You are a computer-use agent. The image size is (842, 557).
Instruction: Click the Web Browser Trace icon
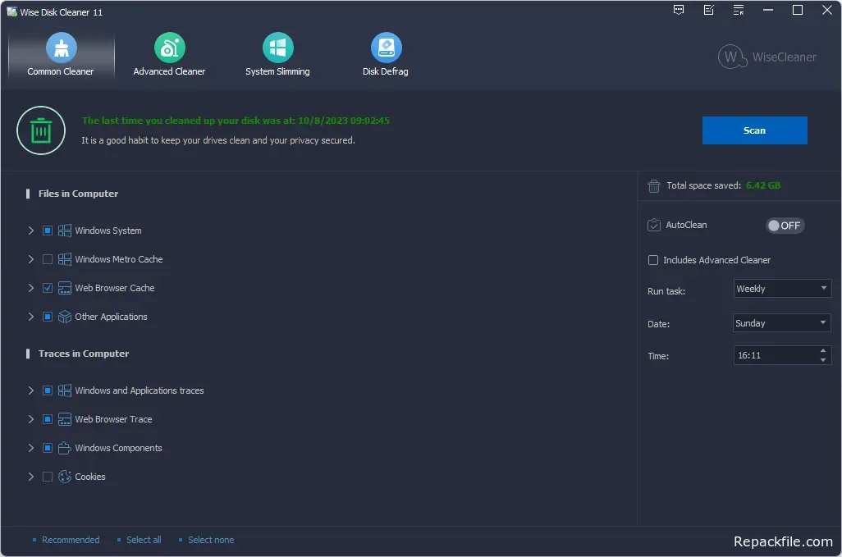point(65,419)
